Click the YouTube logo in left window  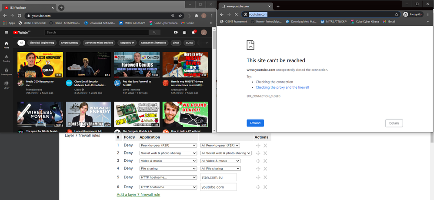pos(22,32)
